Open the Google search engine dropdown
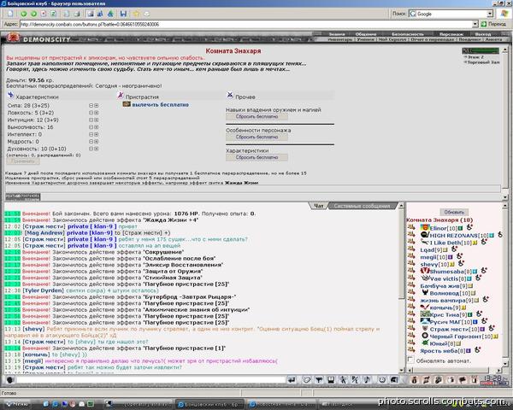 coord(490,14)
